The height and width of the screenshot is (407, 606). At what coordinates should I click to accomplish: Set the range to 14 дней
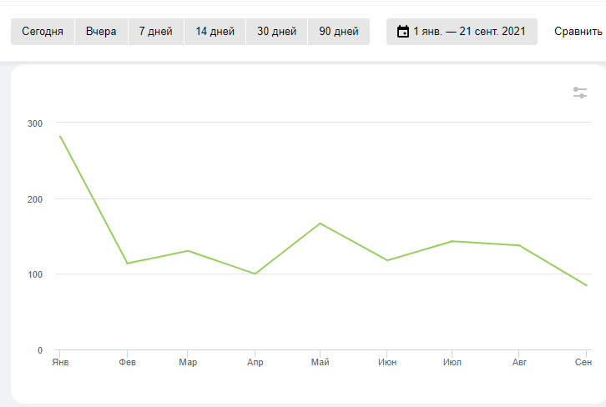pos(215,32)
